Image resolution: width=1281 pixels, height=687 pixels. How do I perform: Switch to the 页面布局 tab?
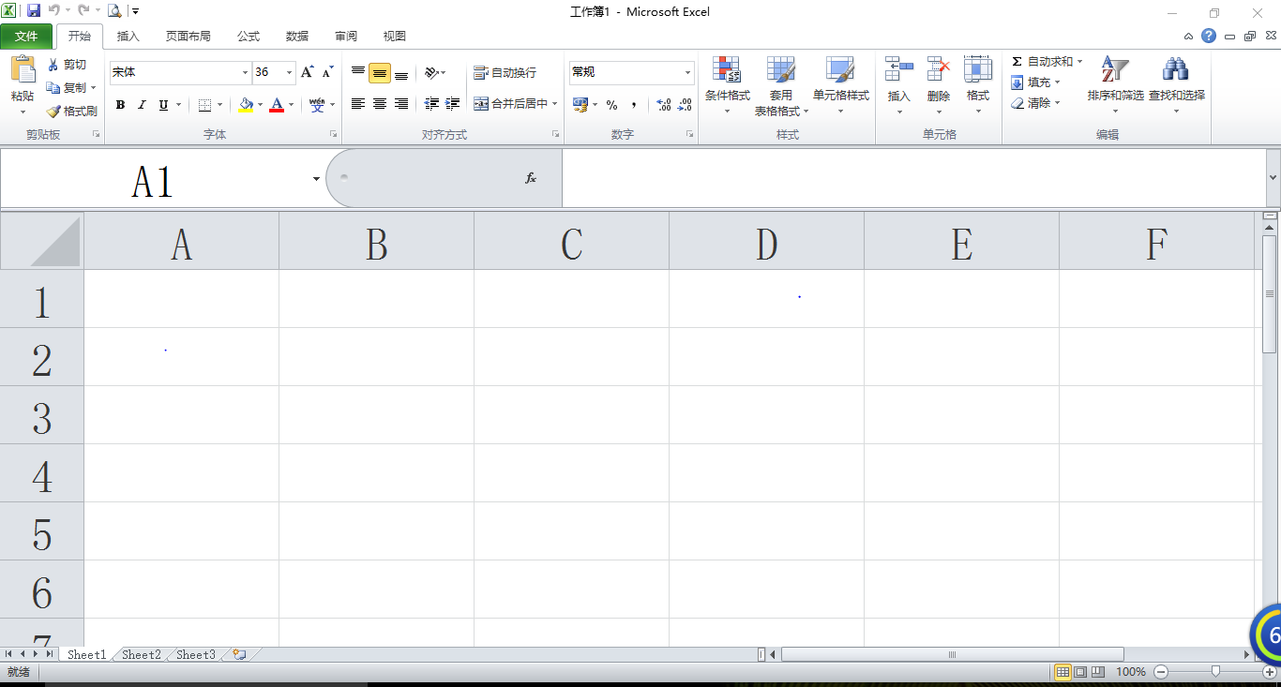pos(188,37)
